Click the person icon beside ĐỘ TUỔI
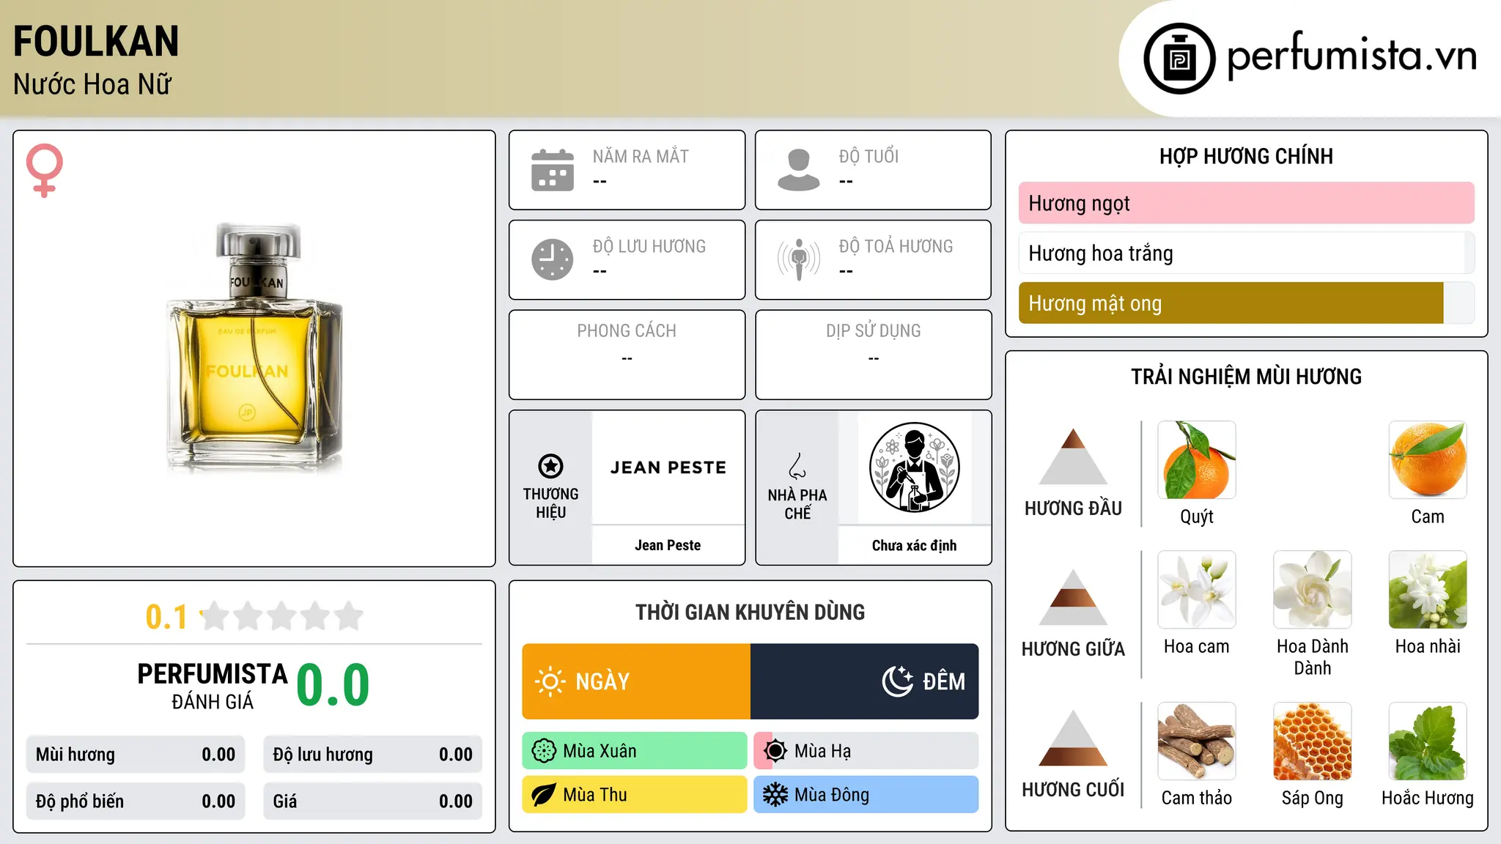The height and width of the screenshot is (844, 1501). 799,170
